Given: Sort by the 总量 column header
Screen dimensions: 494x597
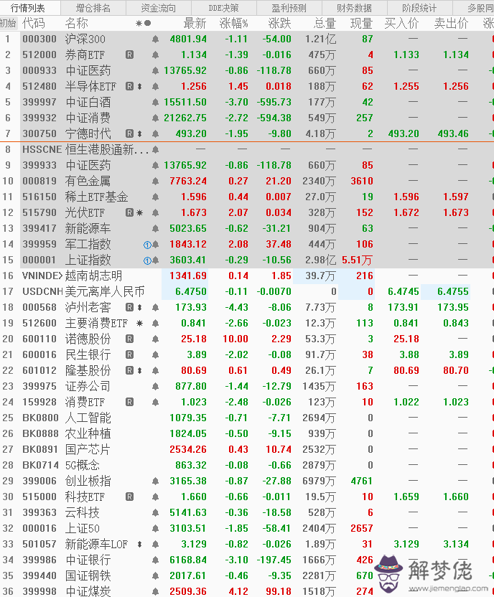Looking at the screenshot, I should 325,23.
